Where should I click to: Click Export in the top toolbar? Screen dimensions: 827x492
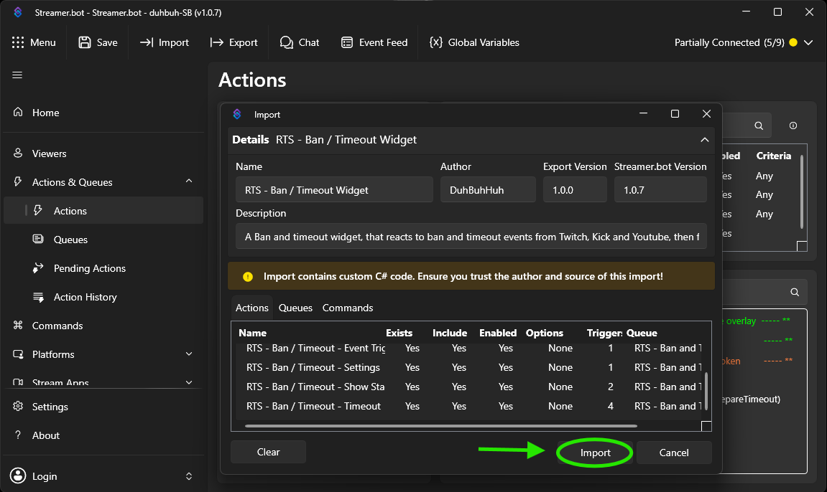(234, 42)
